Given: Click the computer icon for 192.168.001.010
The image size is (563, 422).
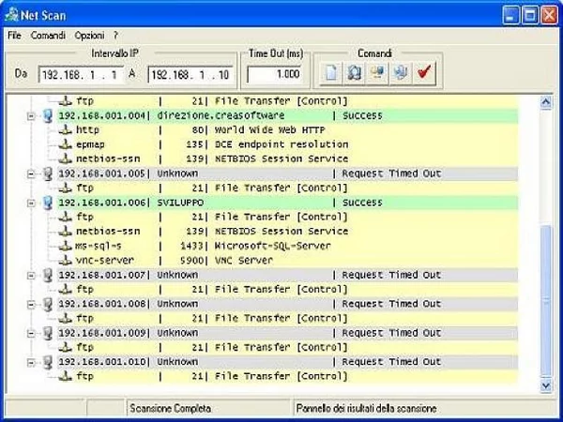Looking at the screenshot, I should [x=48, y=362].
